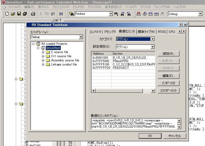205x146 pixels.
Task: Click the linker options scroll down arrow
Action: click(179, 127)
